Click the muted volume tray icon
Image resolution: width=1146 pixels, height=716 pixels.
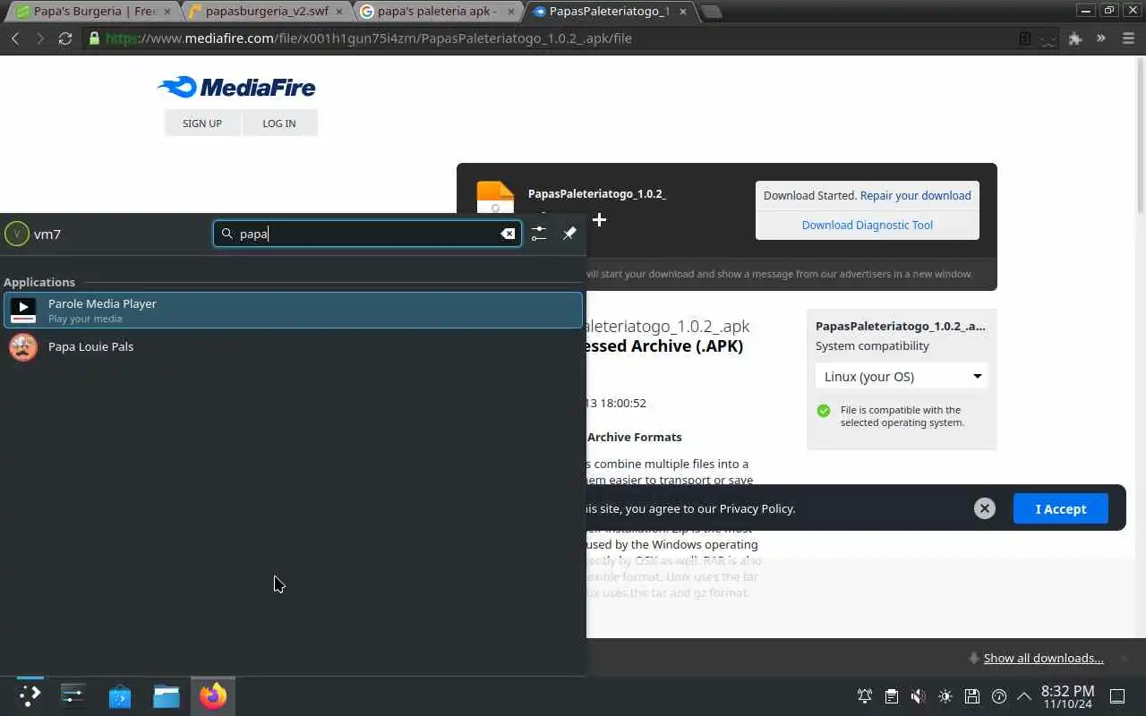(919, 696)
